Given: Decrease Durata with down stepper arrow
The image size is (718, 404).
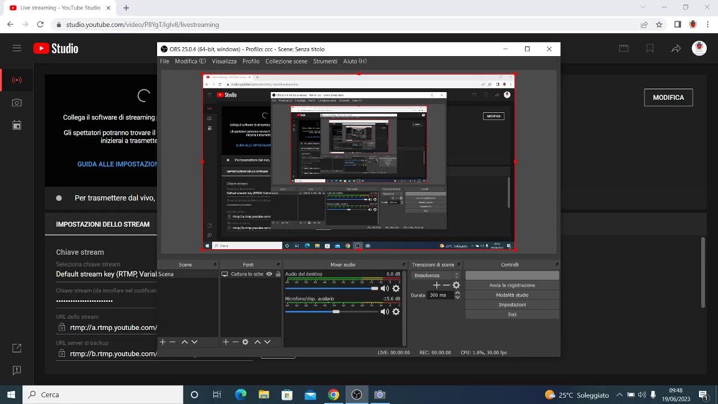Looking at the screenshot, I should pos(457,297).
